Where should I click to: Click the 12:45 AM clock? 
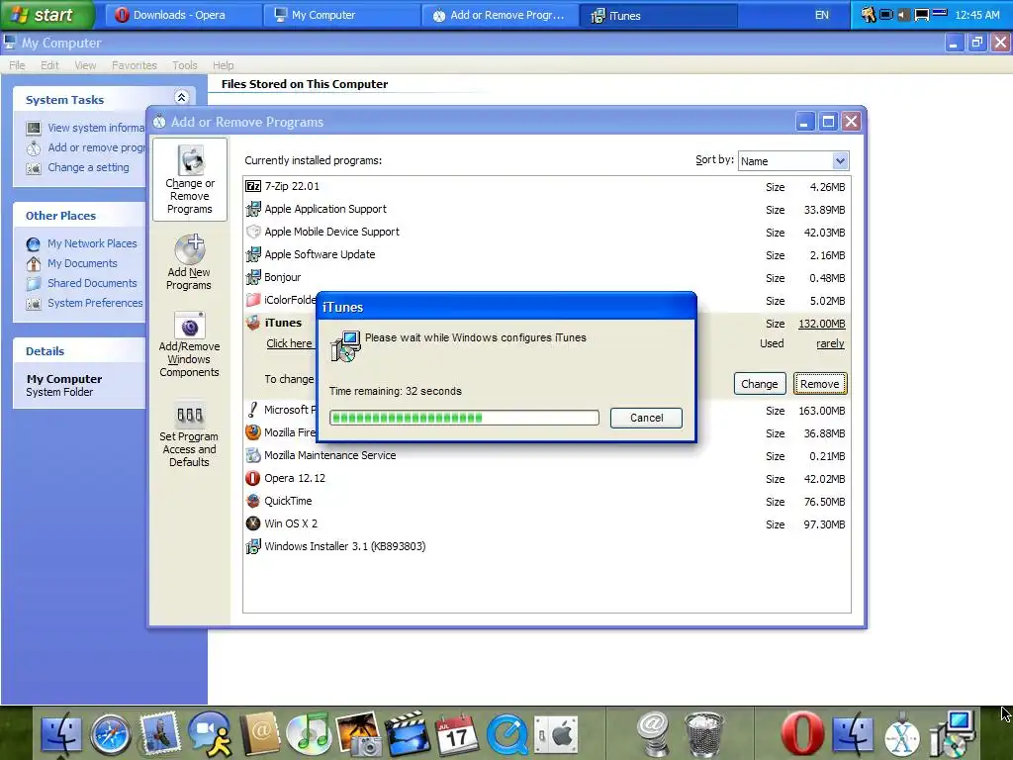click(976, 15)
